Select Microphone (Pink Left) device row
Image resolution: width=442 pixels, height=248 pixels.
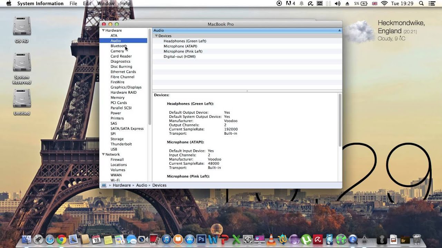247,51
